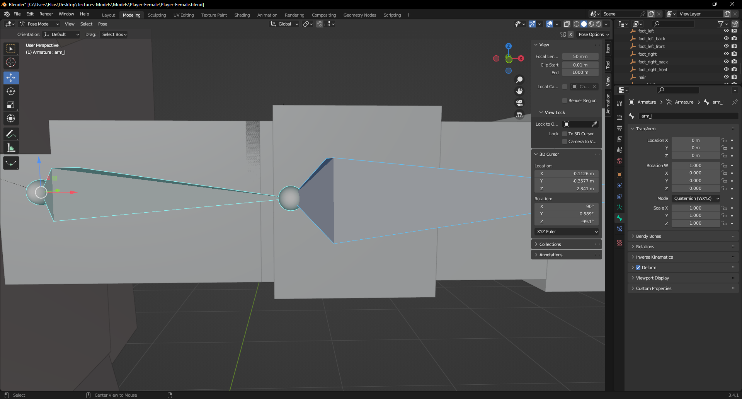Switch viewport to wireframe shading mode
The image size is (742, 399).
[x=576, y=24]
